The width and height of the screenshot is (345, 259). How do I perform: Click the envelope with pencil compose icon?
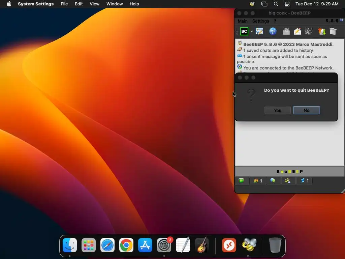point(297,31)
